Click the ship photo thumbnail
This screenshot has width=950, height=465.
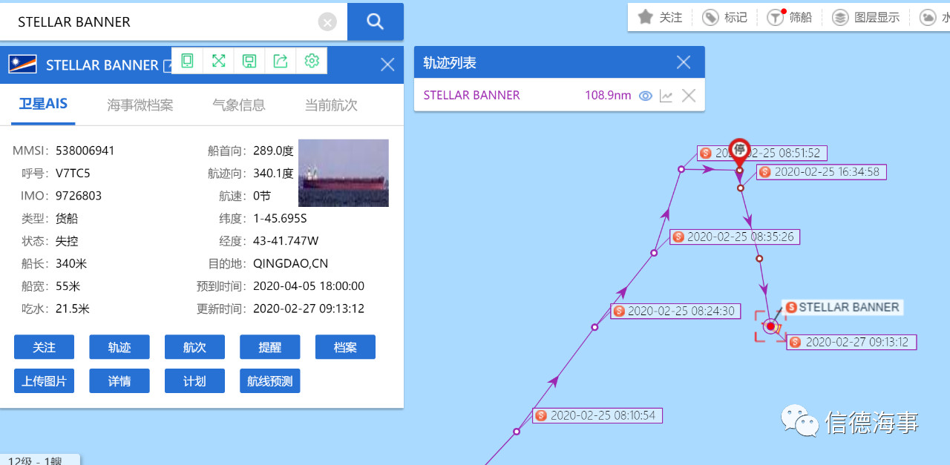pos(344,173)
